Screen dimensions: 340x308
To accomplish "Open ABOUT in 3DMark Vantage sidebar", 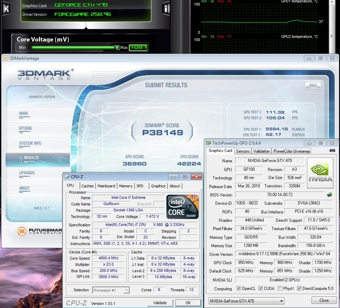I will pyautogui.click(x=24, y=188).
